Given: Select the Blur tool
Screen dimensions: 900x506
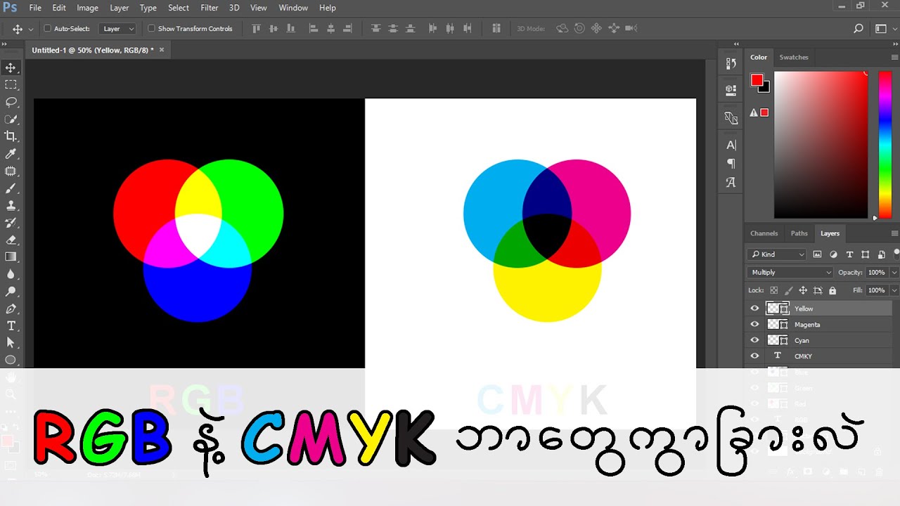Looking at the screenshot, I should [11, 274].
